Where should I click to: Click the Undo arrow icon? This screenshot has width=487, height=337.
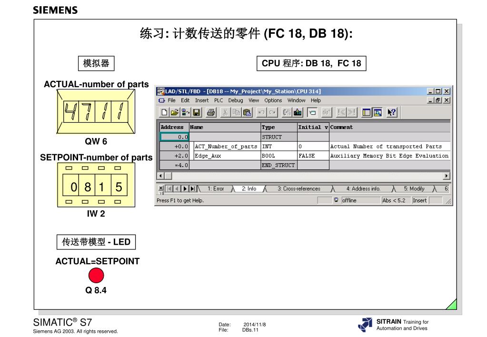click(261, 112)
